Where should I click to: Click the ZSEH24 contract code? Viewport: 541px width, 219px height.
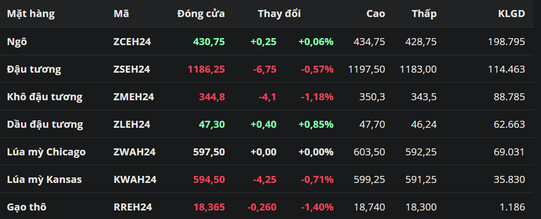coord(132,69)
